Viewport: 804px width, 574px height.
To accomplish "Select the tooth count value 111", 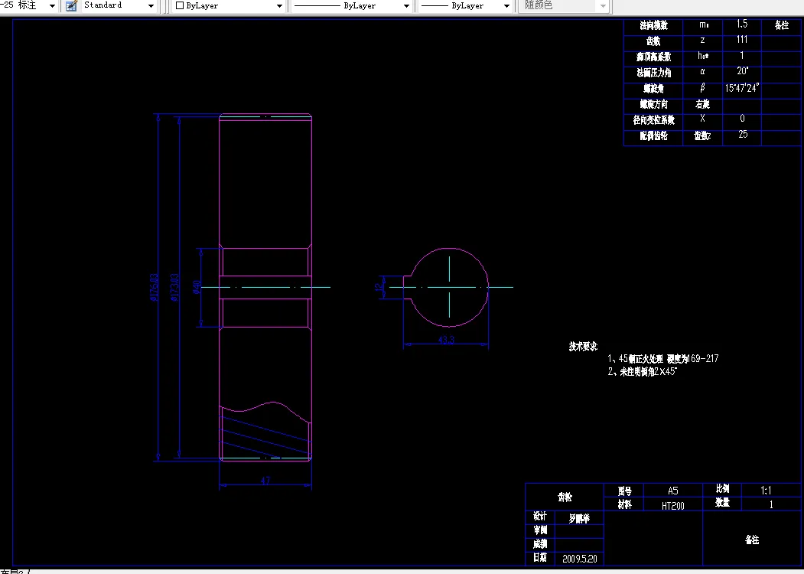I will (741, 40).
